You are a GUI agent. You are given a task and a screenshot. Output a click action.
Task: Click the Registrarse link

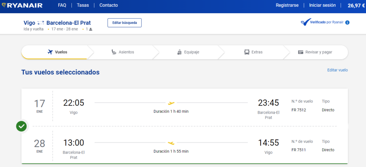(287, 5)
